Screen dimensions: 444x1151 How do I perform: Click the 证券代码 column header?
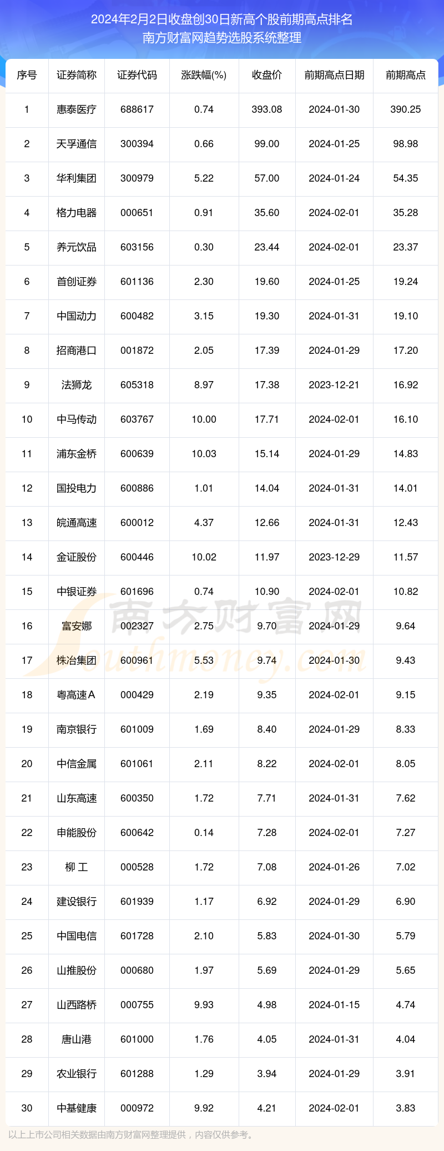(x=137, y=75)
